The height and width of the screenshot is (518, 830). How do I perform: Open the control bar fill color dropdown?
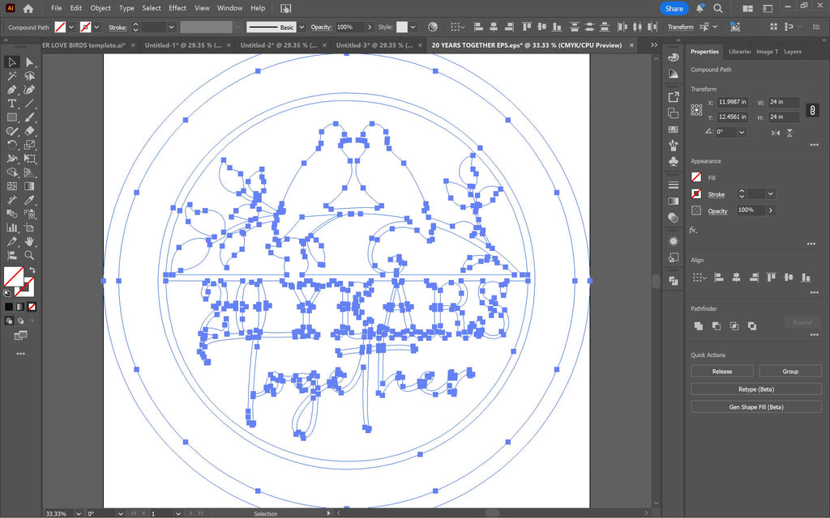coord(71,27)
